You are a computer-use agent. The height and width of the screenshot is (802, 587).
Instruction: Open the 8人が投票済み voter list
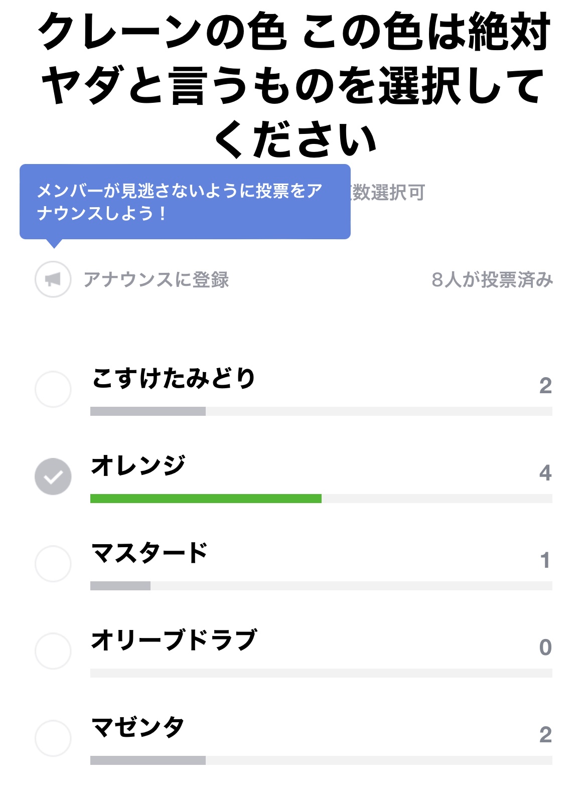pyautogui.click(x=492, y=279)
